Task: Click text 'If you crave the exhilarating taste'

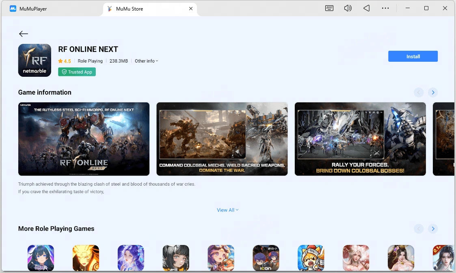Action: coord(61,191)
